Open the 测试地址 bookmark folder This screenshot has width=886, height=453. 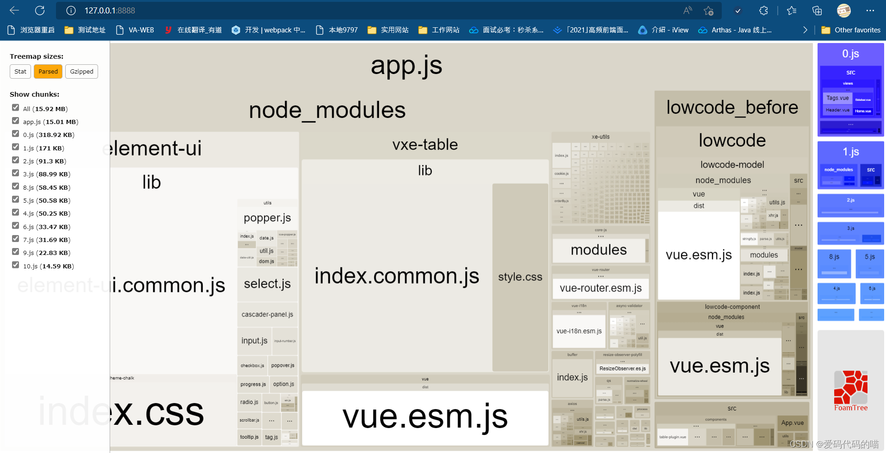coord(85,30)
